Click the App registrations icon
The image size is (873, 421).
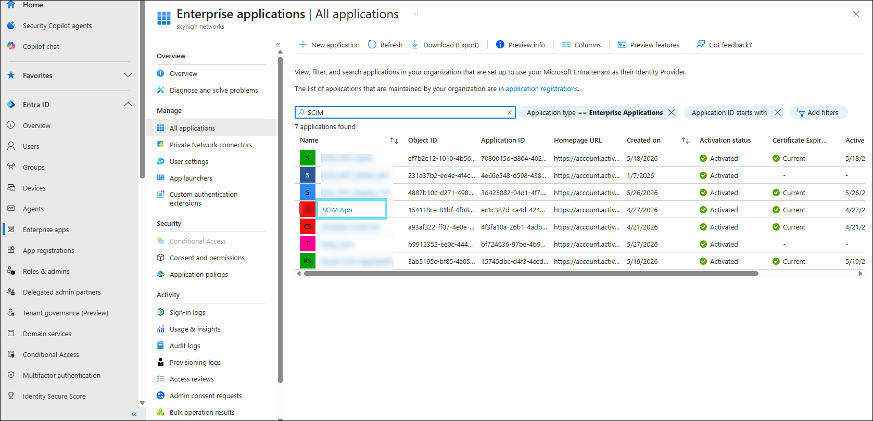pos(11,250)
